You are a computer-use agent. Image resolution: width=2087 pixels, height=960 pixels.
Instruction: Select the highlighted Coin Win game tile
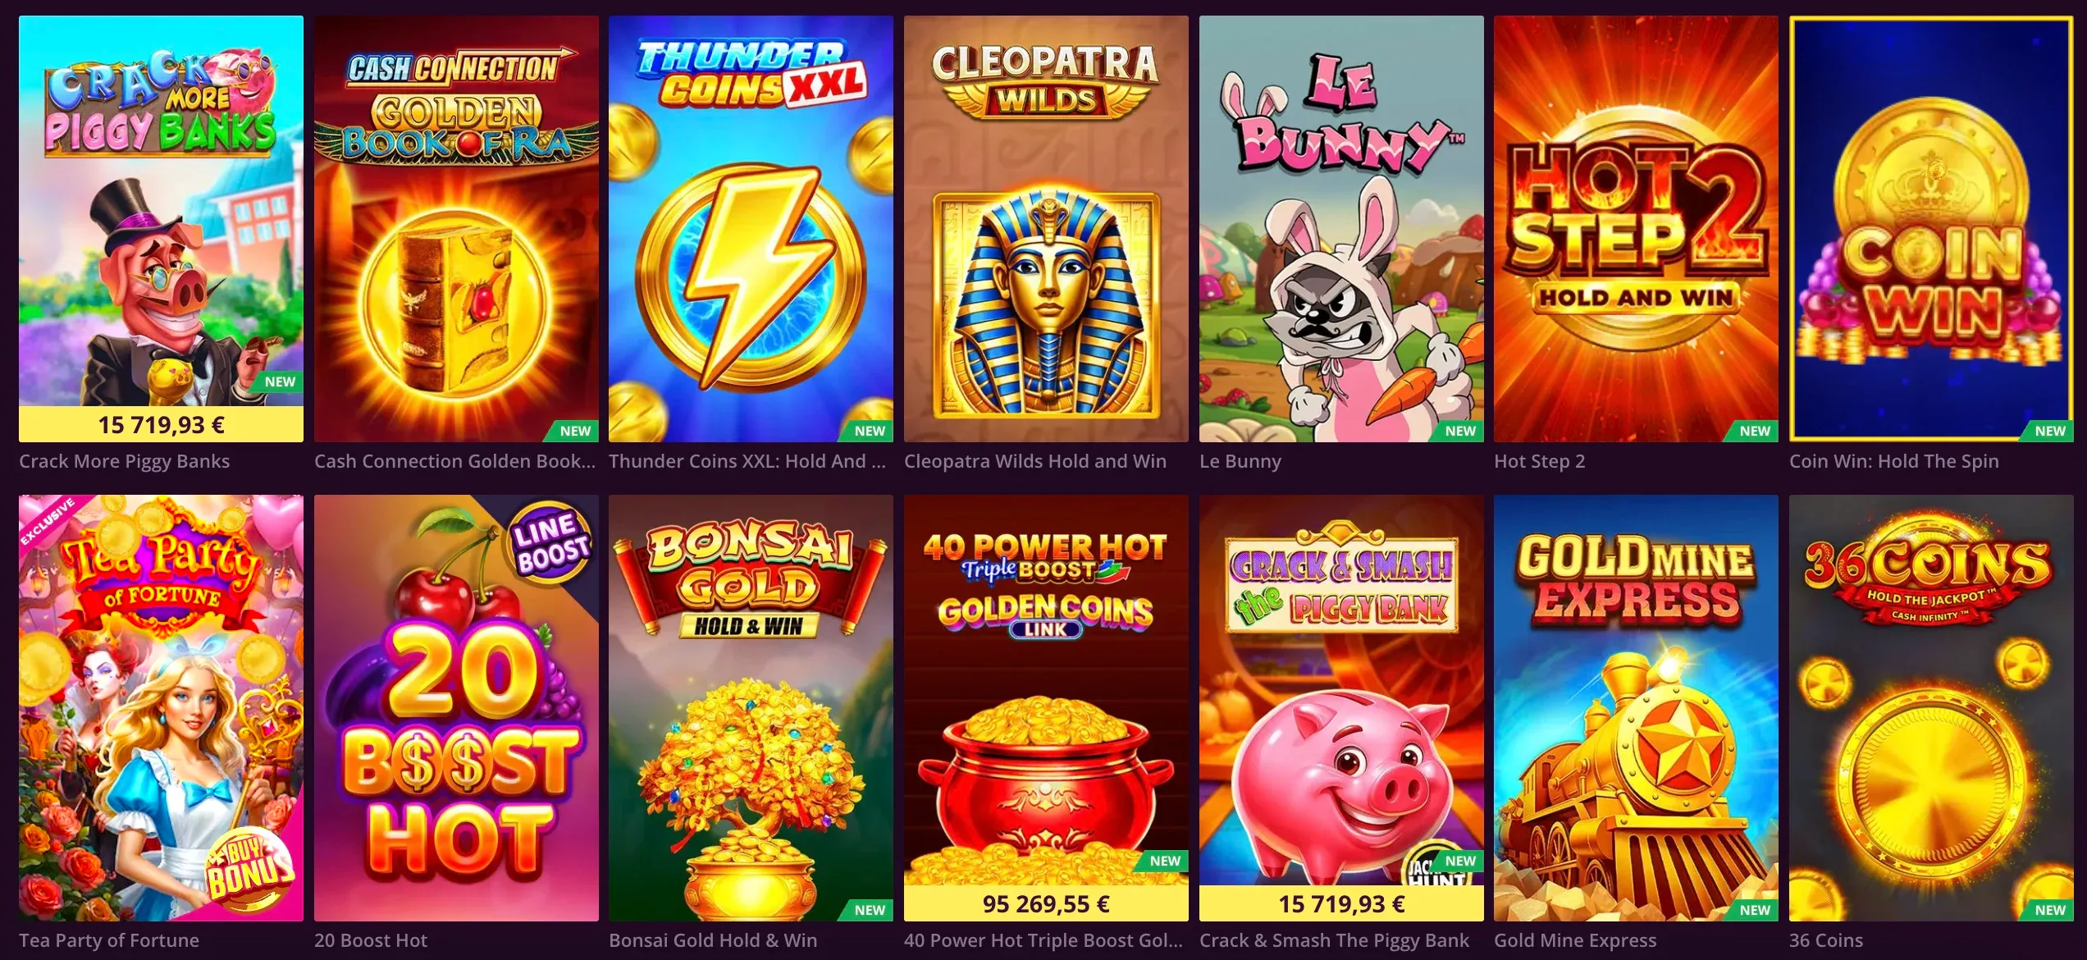1931,228
